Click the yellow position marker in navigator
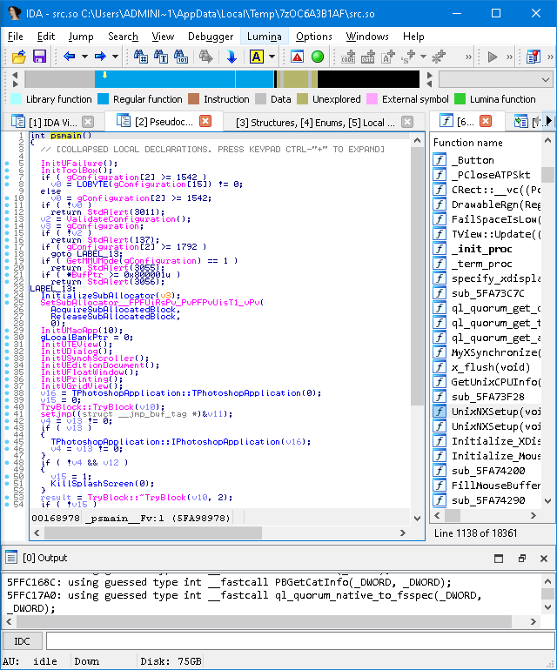The image size is (557, 670). click(104, 75)
